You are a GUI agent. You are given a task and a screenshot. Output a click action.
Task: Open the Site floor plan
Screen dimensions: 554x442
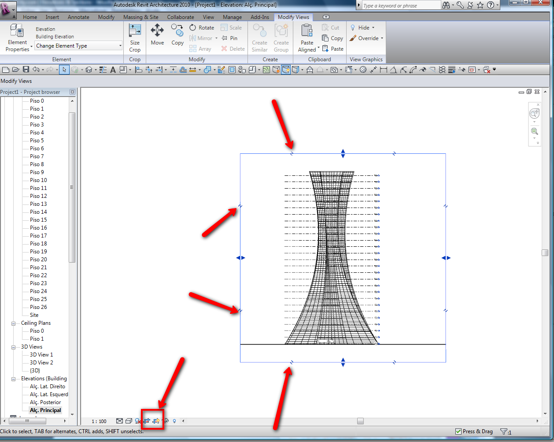34,315
